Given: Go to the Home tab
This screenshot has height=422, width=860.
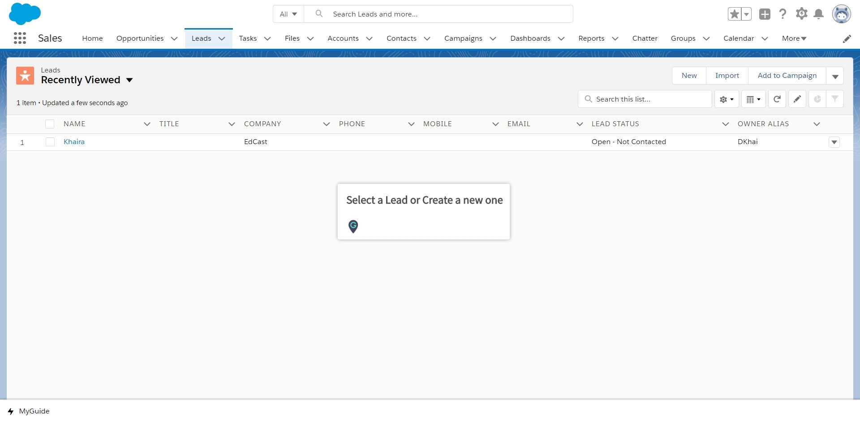Looking at the screenshot, I should (92, 38).
